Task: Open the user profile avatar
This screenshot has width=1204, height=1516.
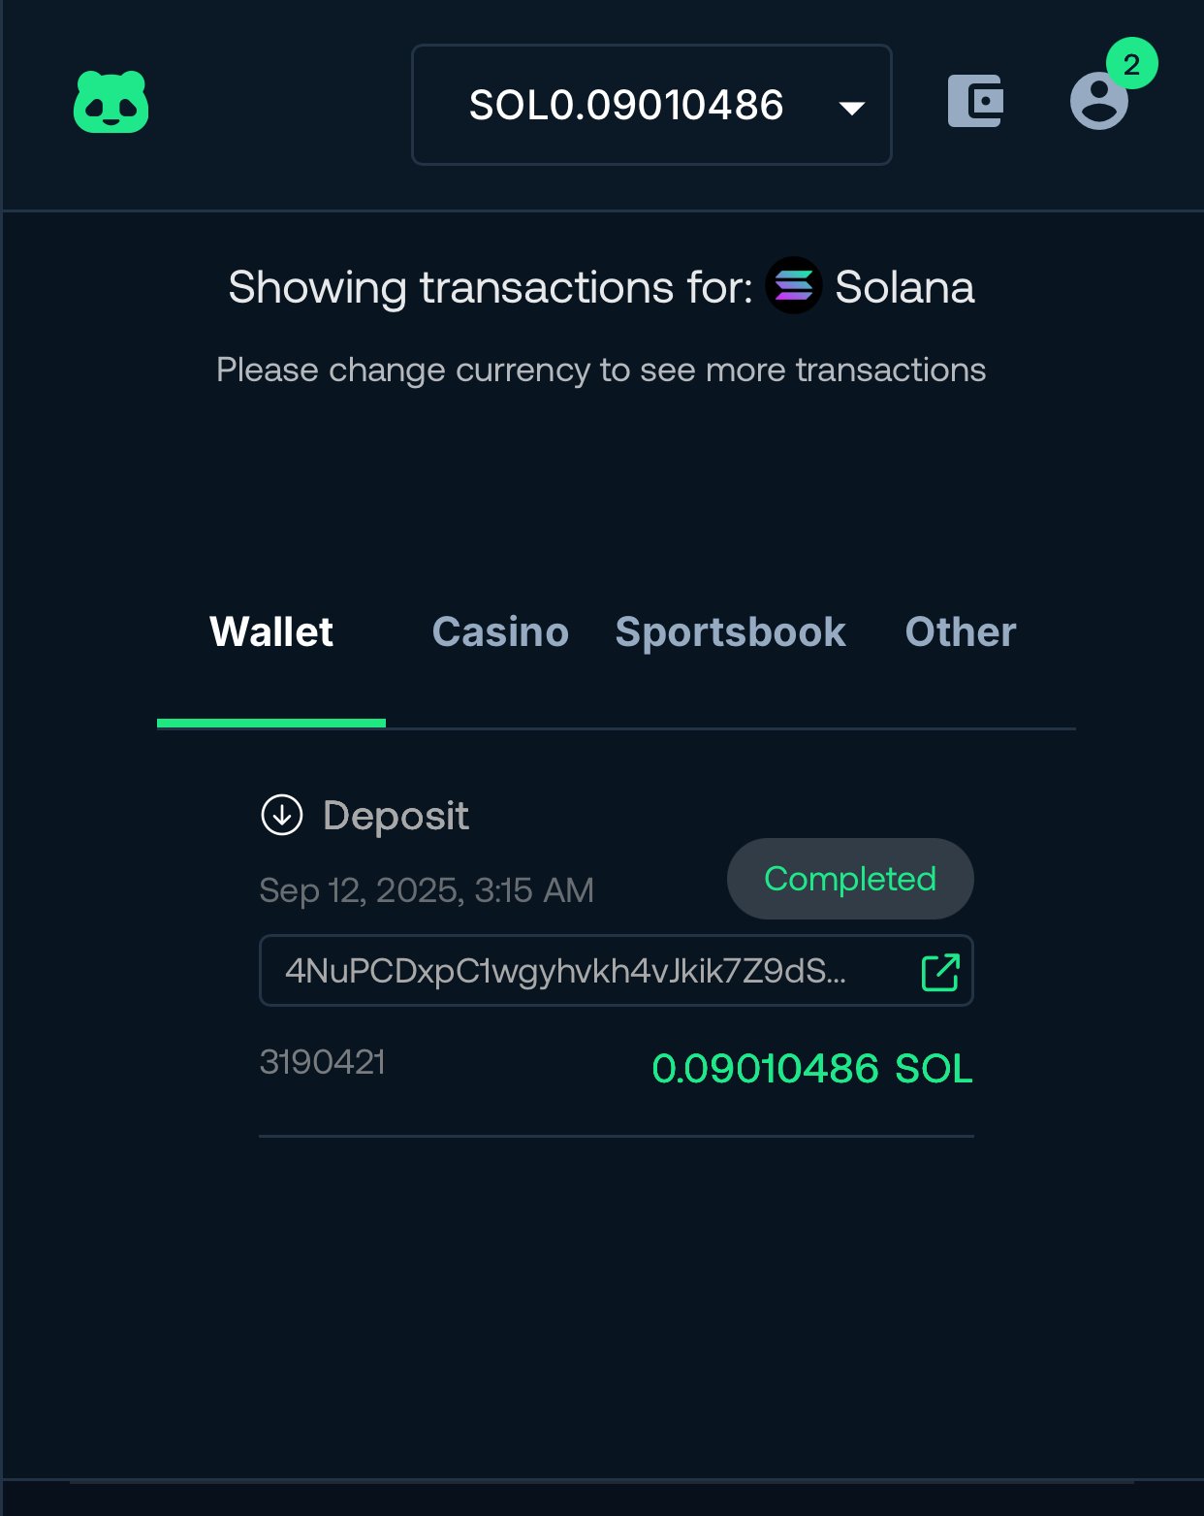Action: tap(1097, 102)
